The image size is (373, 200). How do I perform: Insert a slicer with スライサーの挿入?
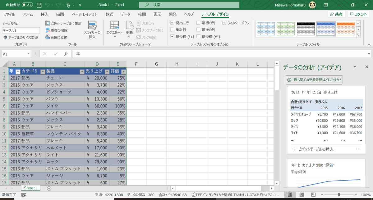coord(92,30)
